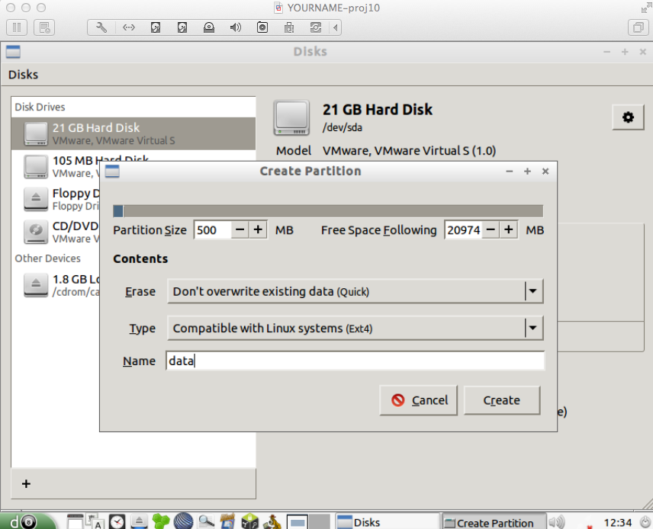Cancel the Create Partition dialog

point(419,400)
